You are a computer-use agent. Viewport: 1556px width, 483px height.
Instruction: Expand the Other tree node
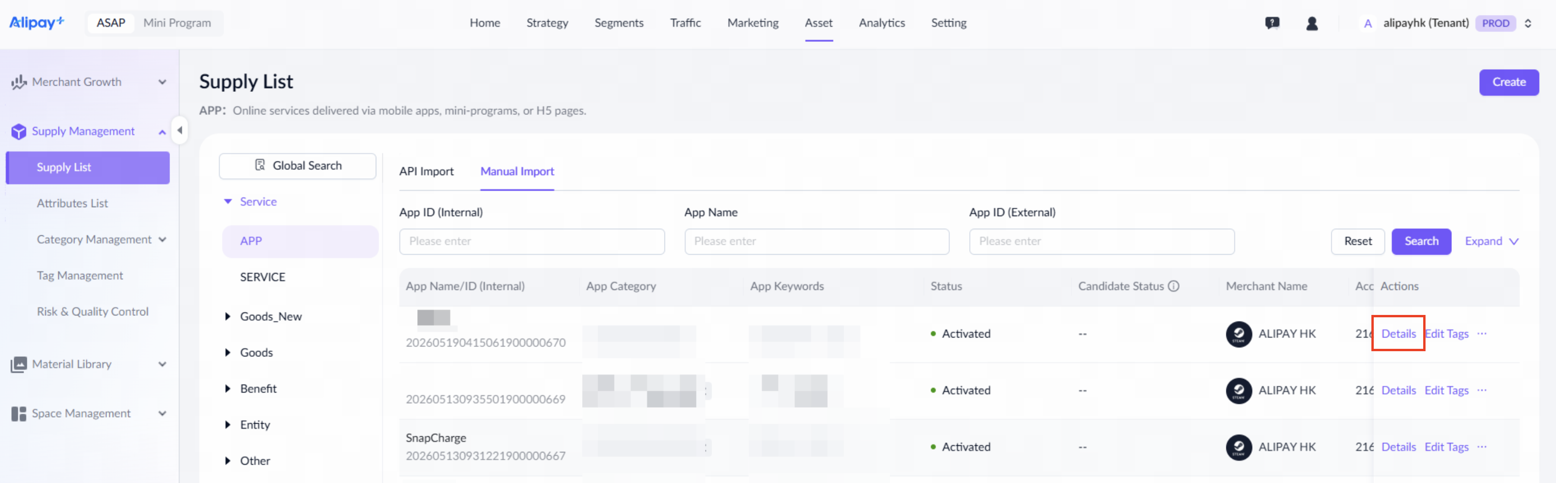[228, 461]
